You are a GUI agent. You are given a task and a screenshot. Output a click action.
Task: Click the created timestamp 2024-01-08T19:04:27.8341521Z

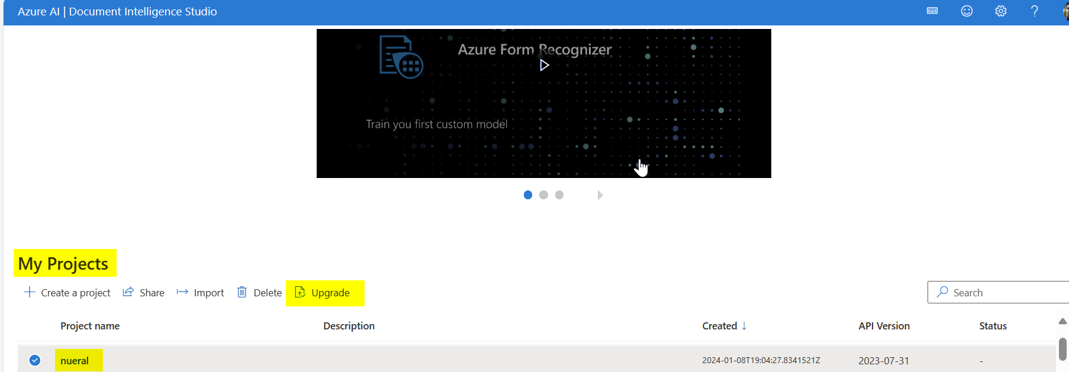coord(761,360)
